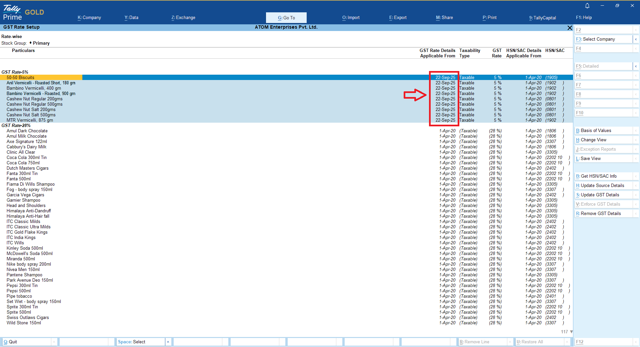640x347 pixels.
Task: Click Get HSN/SAC Info button
Action: (598, 176)
